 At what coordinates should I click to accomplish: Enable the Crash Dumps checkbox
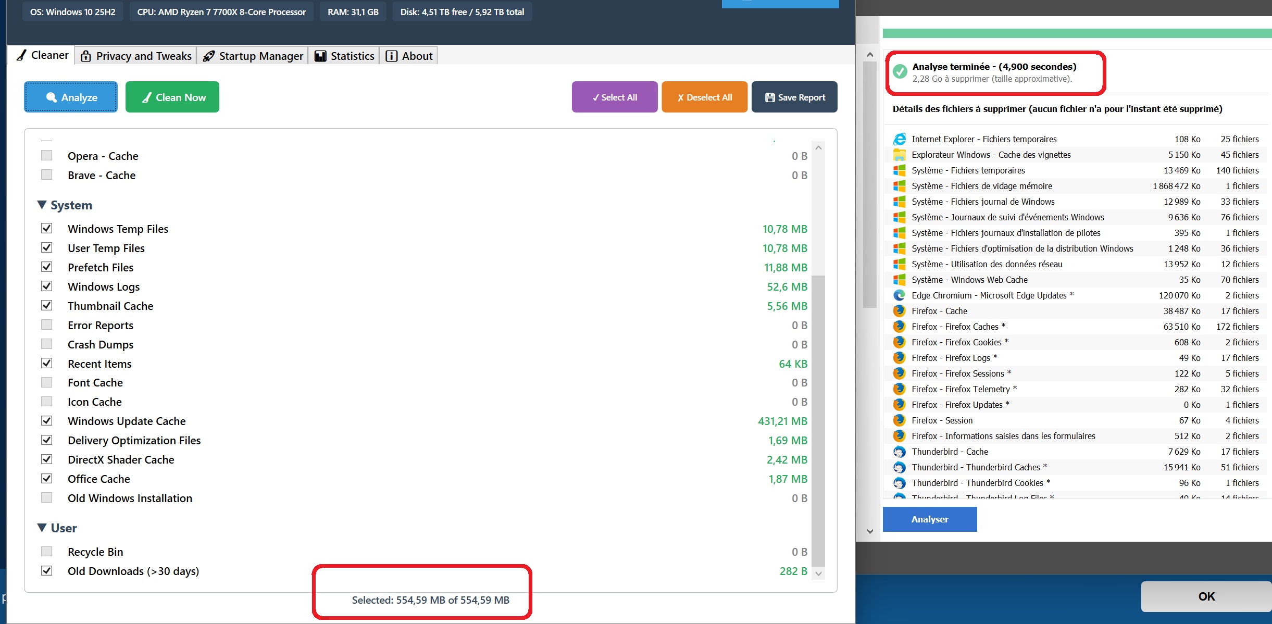pos(47,344)
